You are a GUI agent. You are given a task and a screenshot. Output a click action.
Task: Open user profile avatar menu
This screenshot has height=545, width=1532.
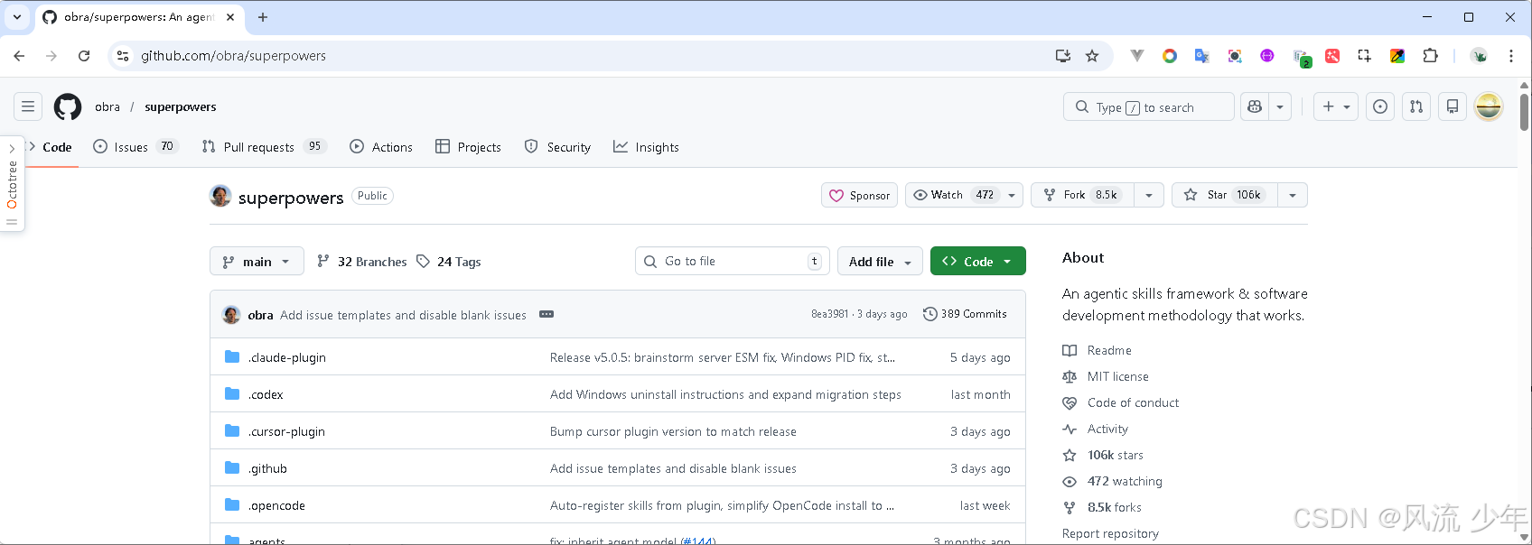tap(1489, 106)
